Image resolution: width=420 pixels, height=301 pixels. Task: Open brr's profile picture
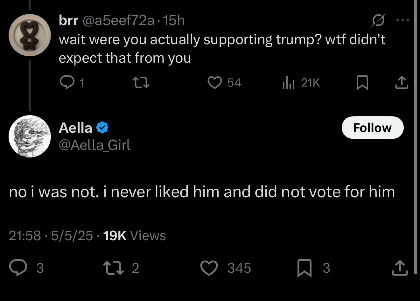30,35
